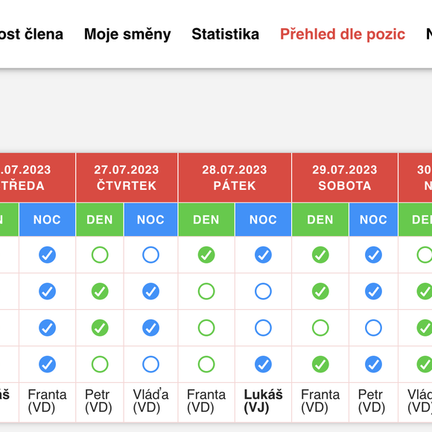Screen dimensions: 432x432
Task: Open Přehled dle pozic tab
Action: pos(343,34)
